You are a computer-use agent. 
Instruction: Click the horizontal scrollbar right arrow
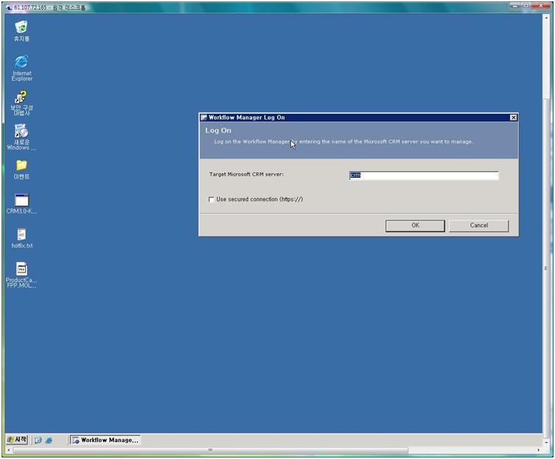(x=538, y=449)
